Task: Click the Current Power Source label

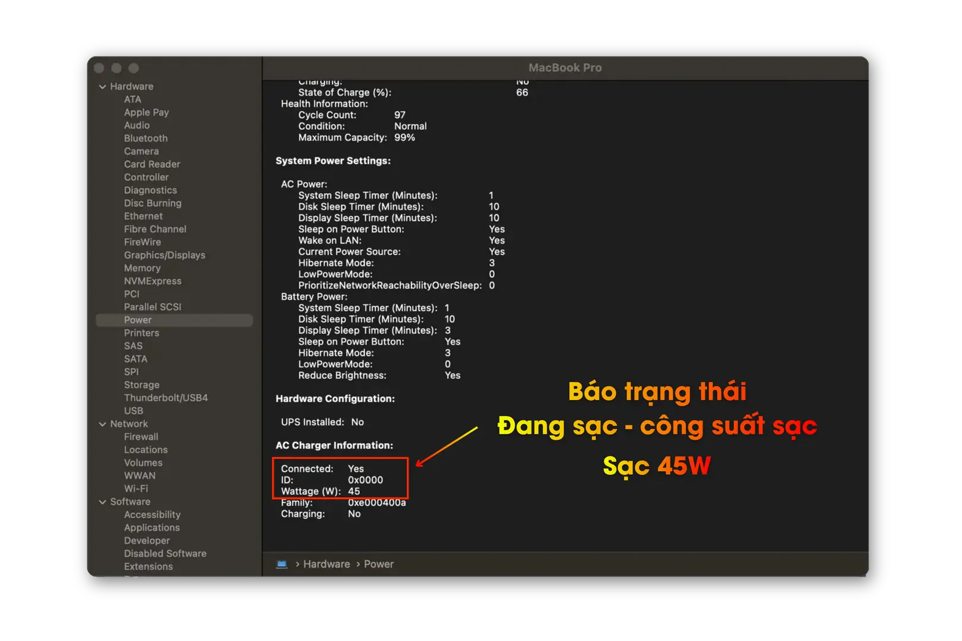Action: [x=349, y=252]
